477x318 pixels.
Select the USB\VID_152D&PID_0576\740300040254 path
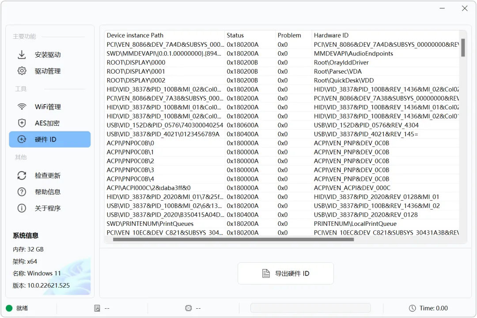[165, 125]
